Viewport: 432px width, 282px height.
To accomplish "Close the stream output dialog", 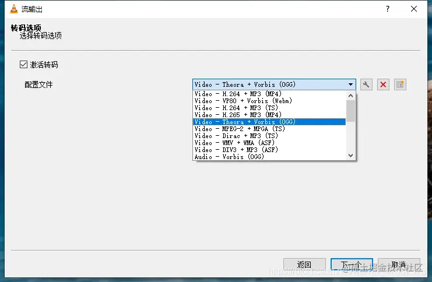I will pos(414,9).
